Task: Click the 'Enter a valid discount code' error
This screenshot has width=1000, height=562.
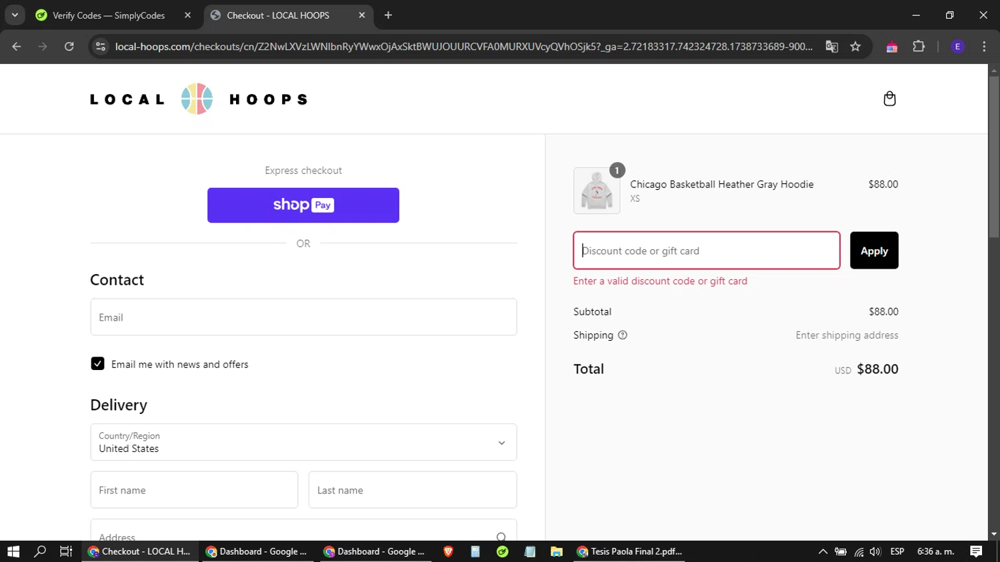Action: pyautogui.click(x=660, y=281)
